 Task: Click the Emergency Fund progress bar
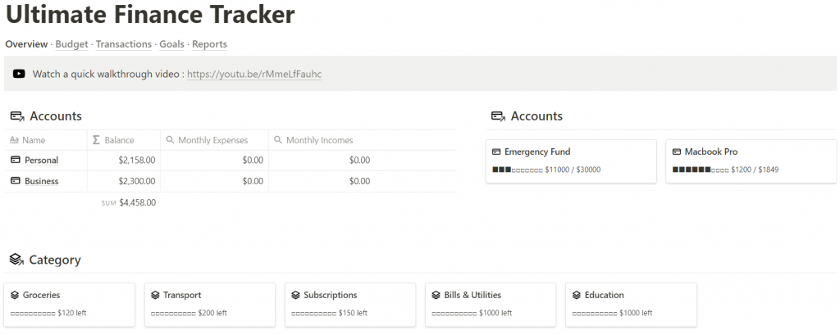517,169
